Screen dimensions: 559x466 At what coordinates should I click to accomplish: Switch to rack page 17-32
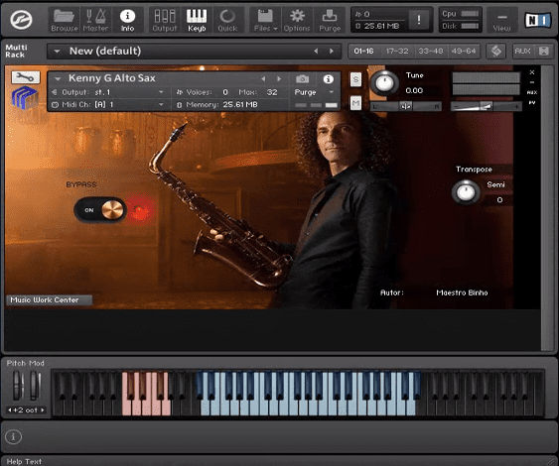397,52
